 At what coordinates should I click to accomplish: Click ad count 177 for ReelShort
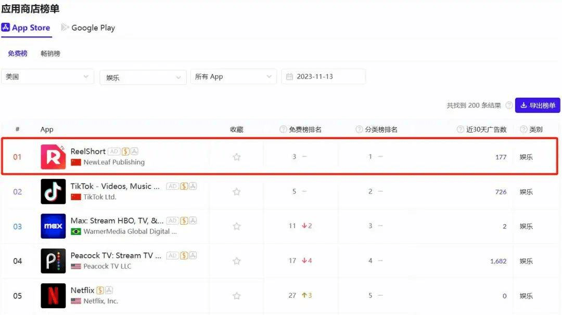501,157
